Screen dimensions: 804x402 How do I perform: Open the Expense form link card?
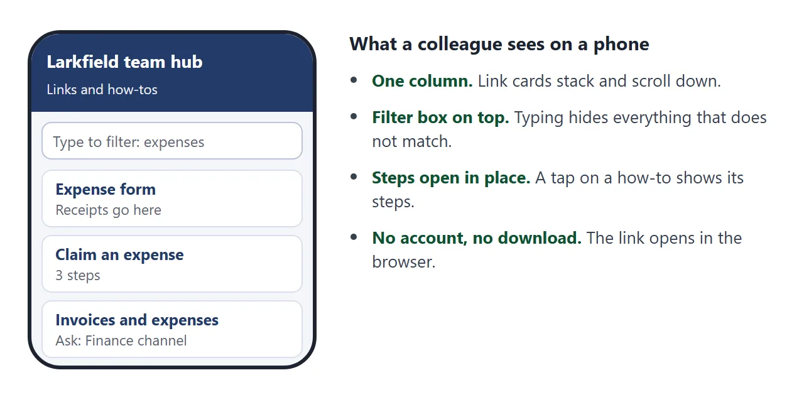point(172,198)
